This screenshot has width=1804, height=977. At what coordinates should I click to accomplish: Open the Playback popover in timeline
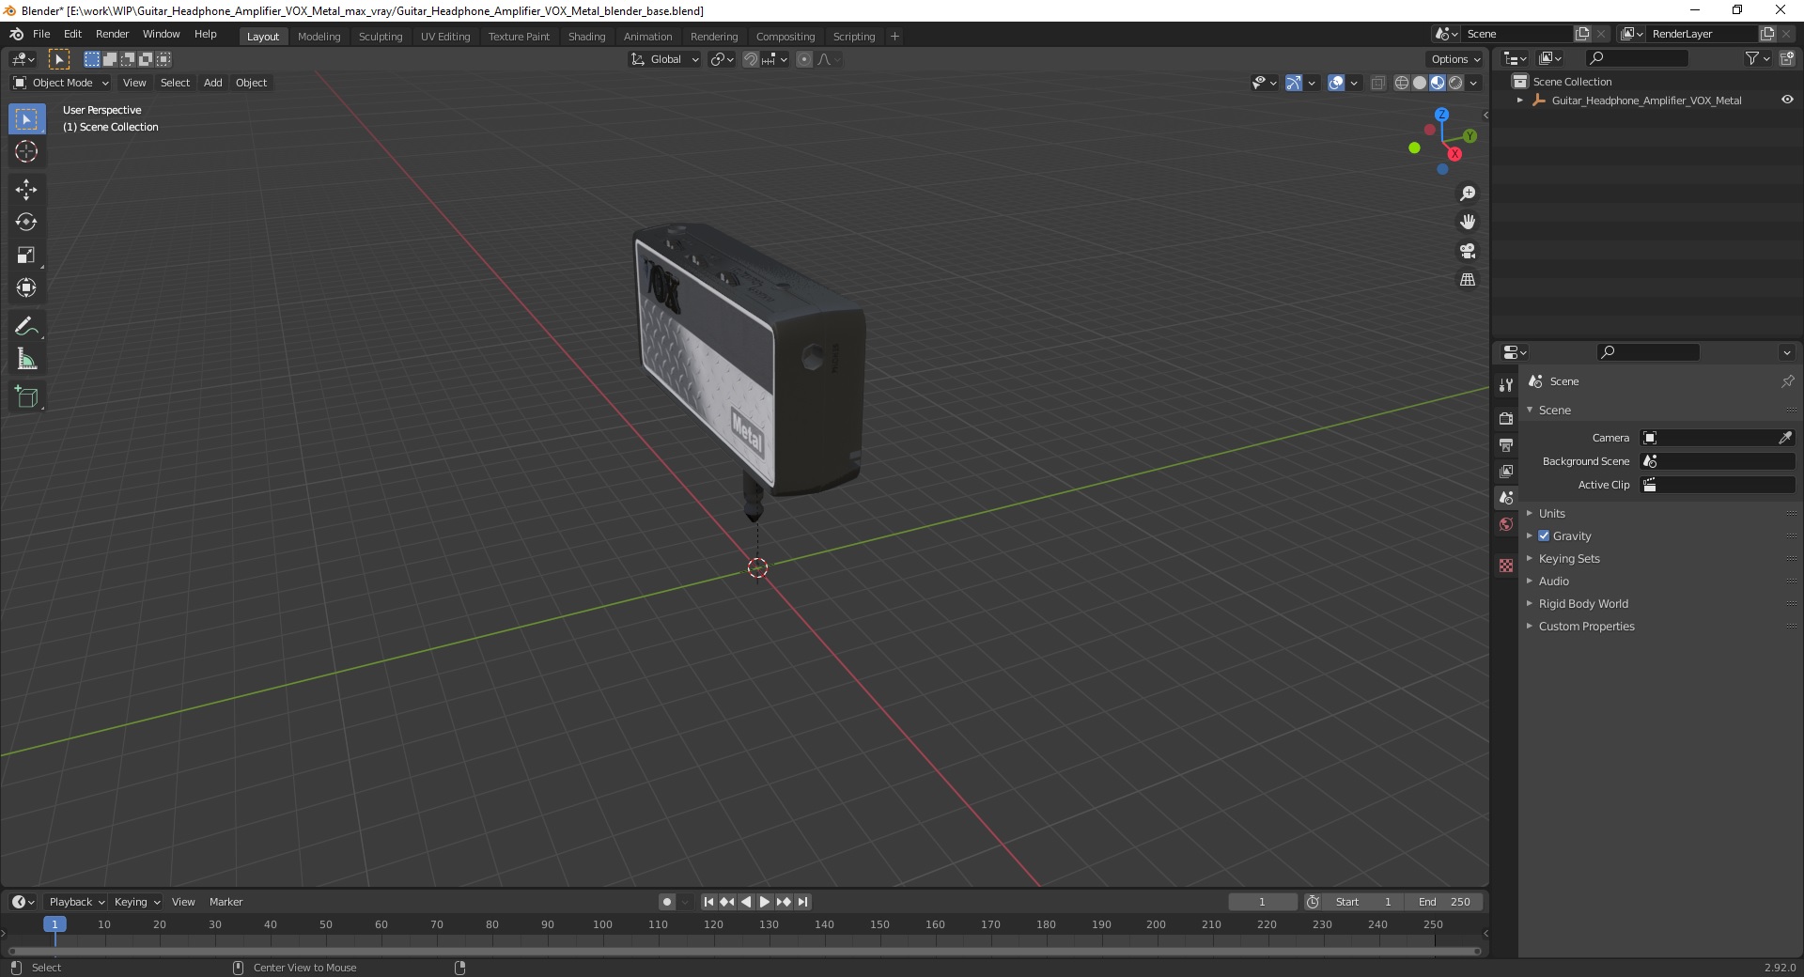pos(76,902)
